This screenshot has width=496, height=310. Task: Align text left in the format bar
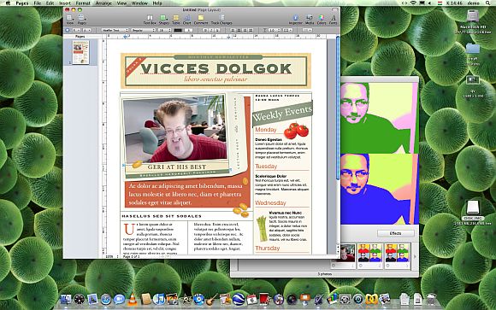click(233, 30)
